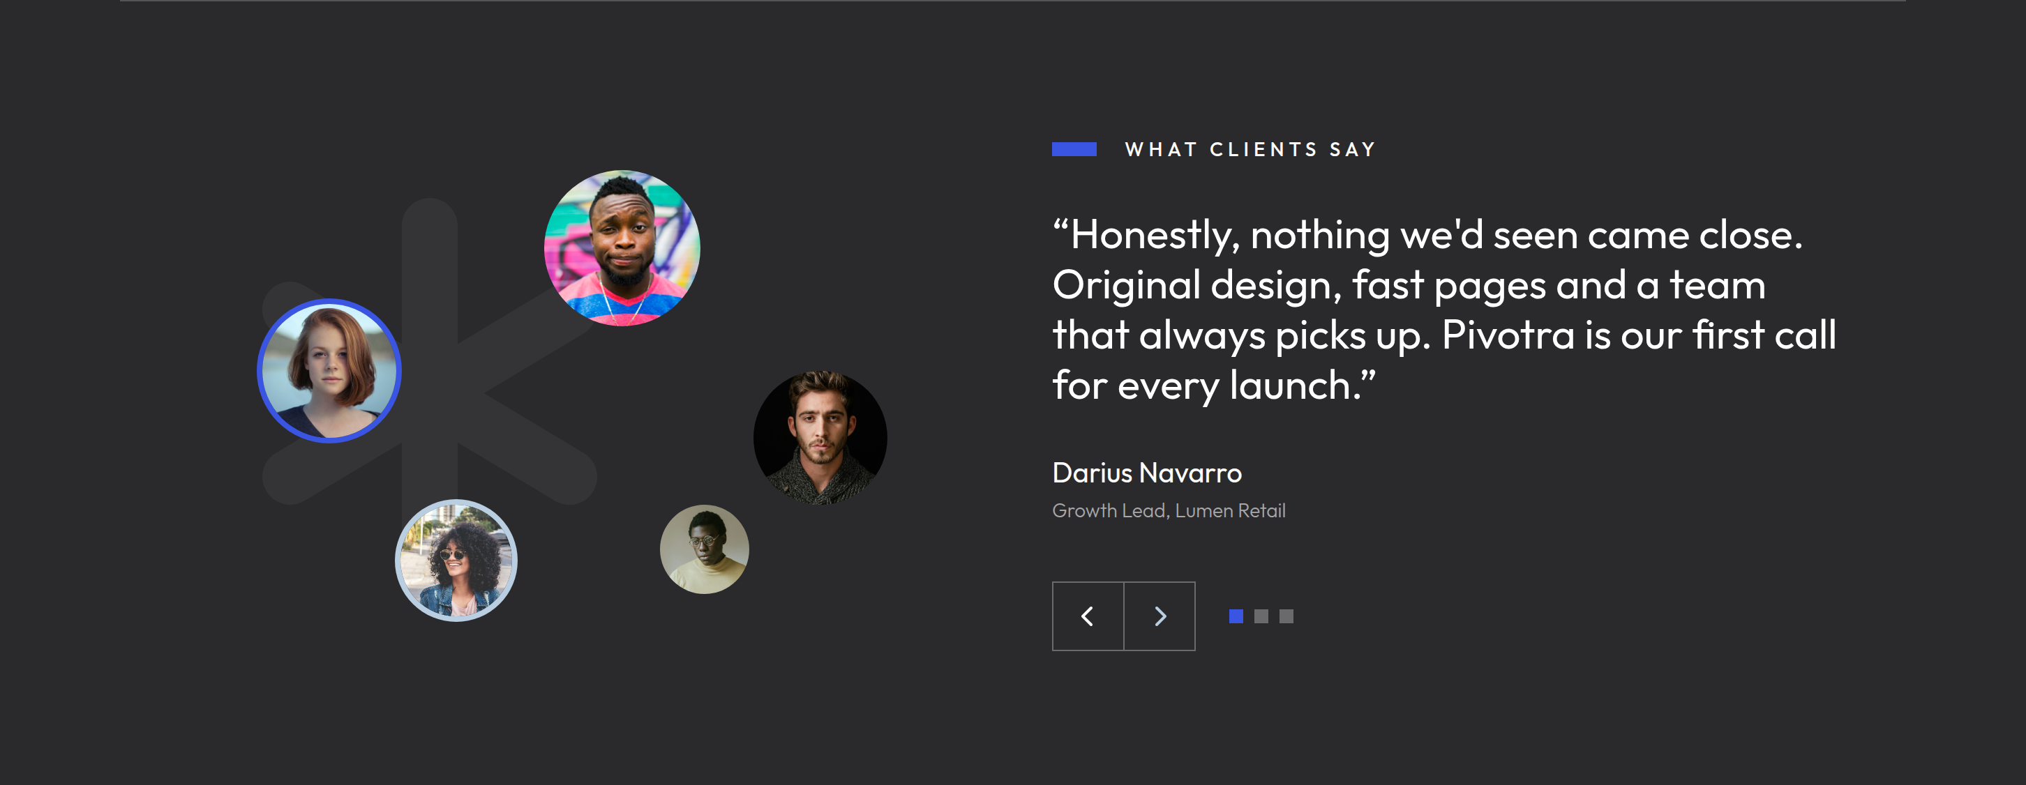Image resolution: width=2026 pixels, height=785 pixels.
Task: Click the WHAT CLIENTS SAY heading
Action: 1250,149
